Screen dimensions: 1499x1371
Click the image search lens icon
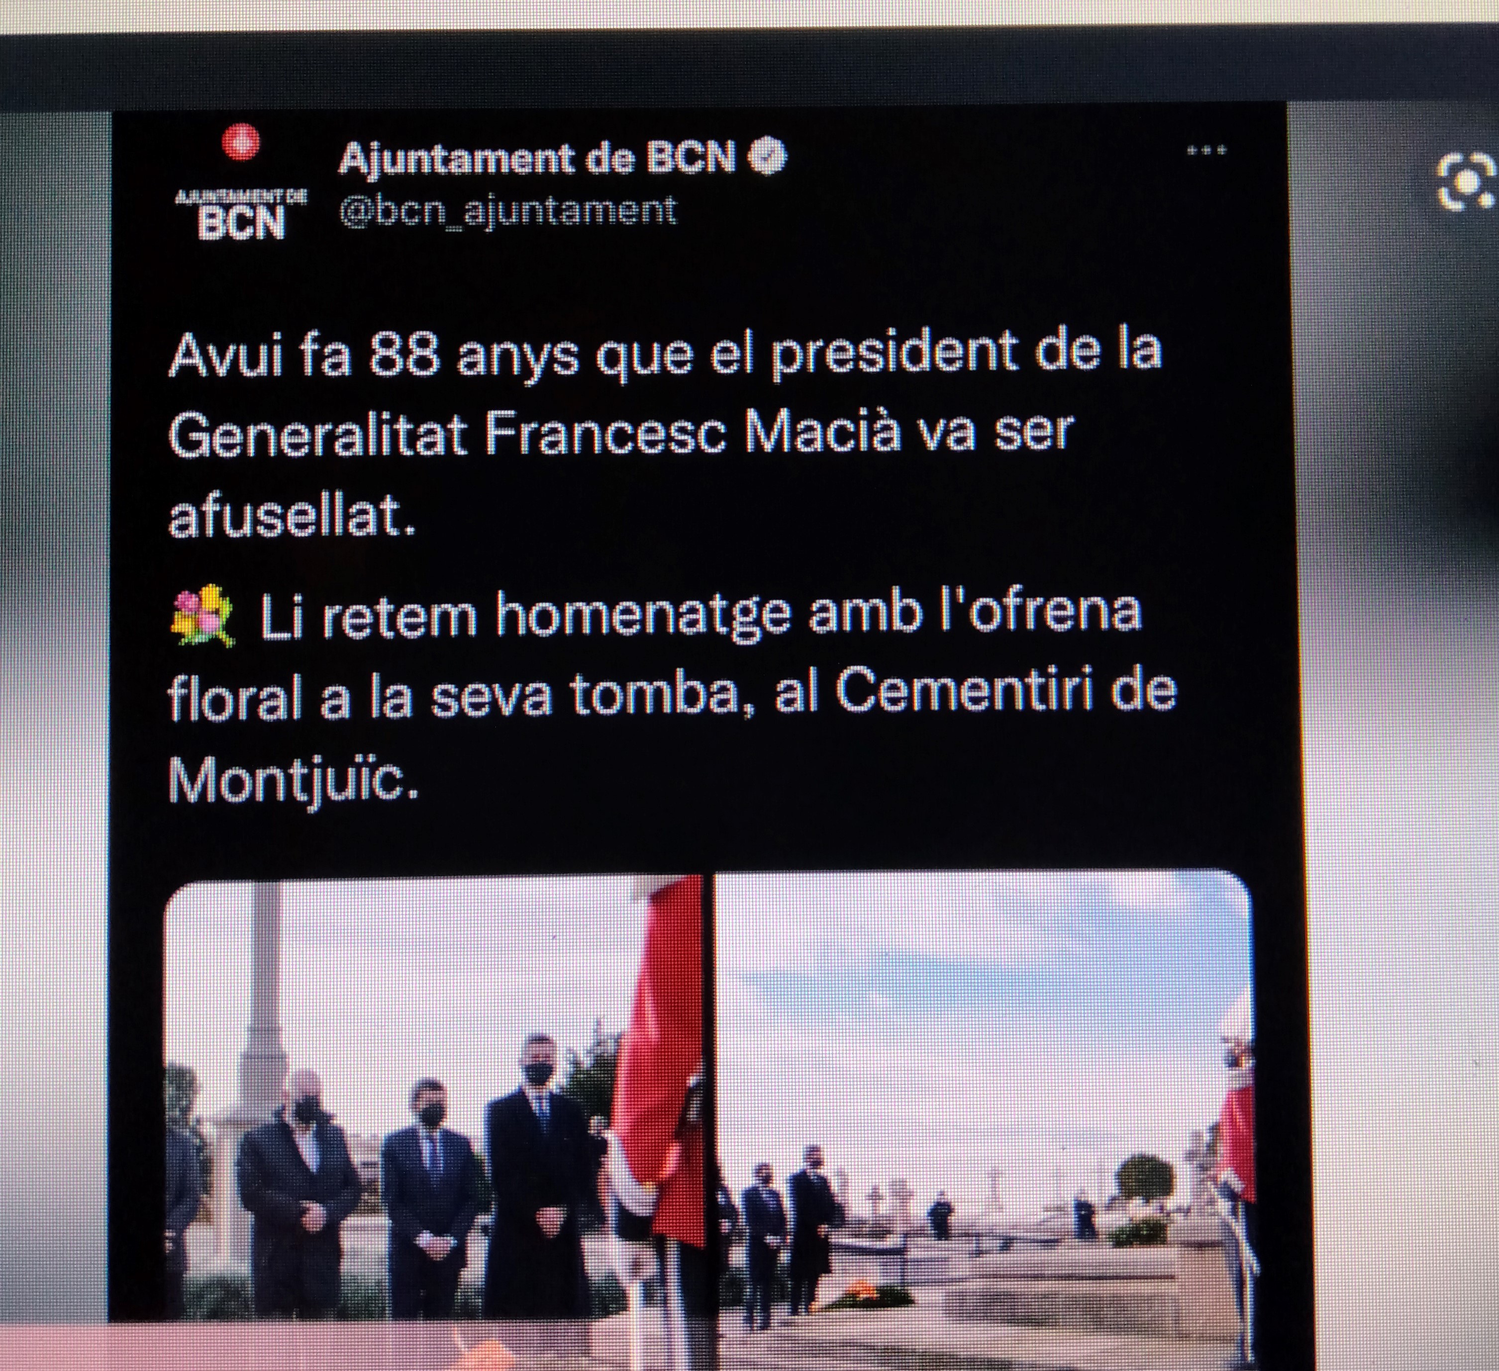click(x=1466, y=182)
